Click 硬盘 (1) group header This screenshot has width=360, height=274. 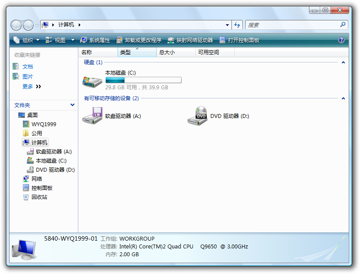[93, 62]
